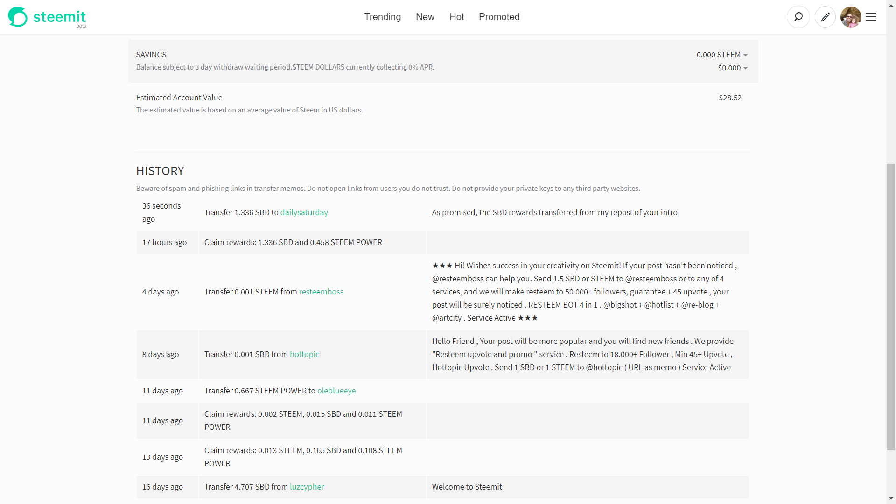The width and height of the screenshot is (896, 504).
Task: Open dailysaturday user link
Action: (304, 212)
